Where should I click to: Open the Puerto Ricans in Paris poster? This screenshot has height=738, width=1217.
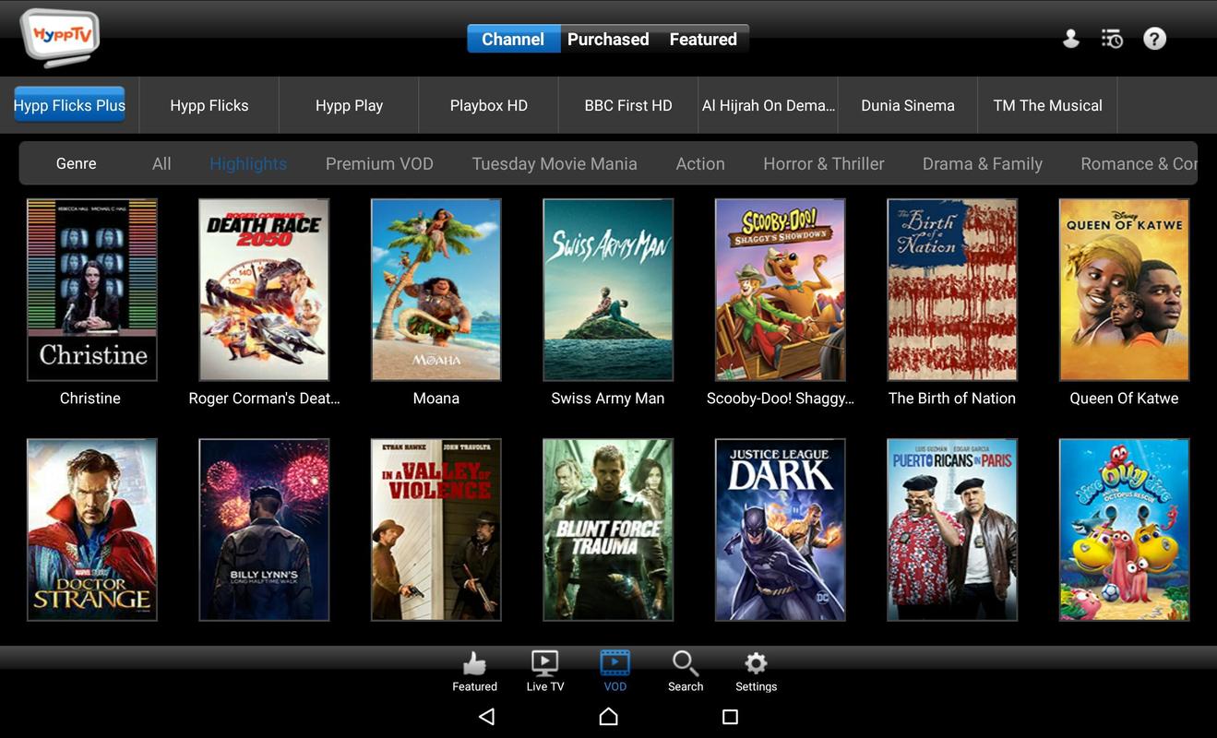click(952, 530)
